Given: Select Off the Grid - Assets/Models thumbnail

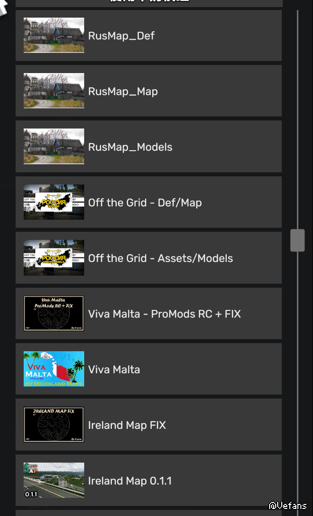Looking at the screenshot, I should [53, 257].
